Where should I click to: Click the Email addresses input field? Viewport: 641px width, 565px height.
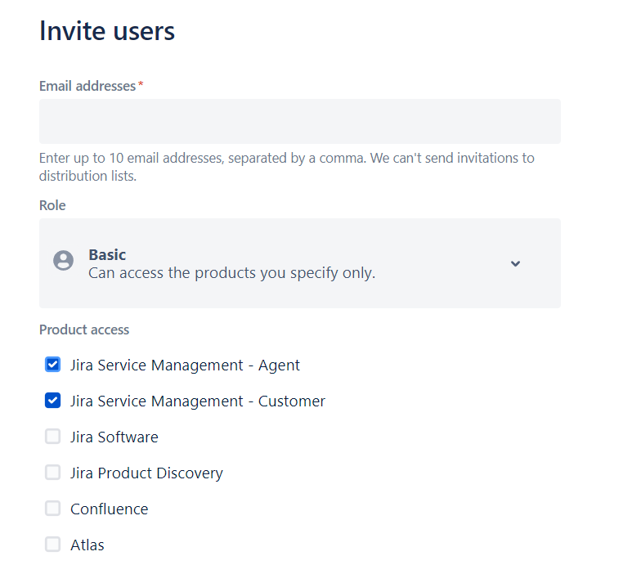point(299,121)
